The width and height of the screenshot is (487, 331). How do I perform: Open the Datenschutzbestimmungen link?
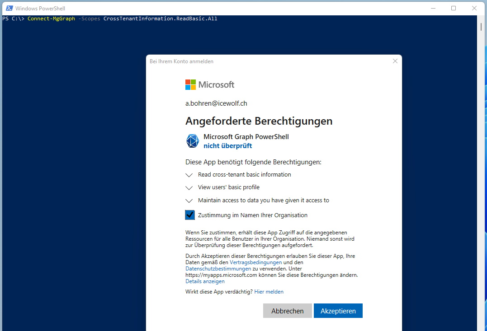pyautogui.click(x=218, y=269)
